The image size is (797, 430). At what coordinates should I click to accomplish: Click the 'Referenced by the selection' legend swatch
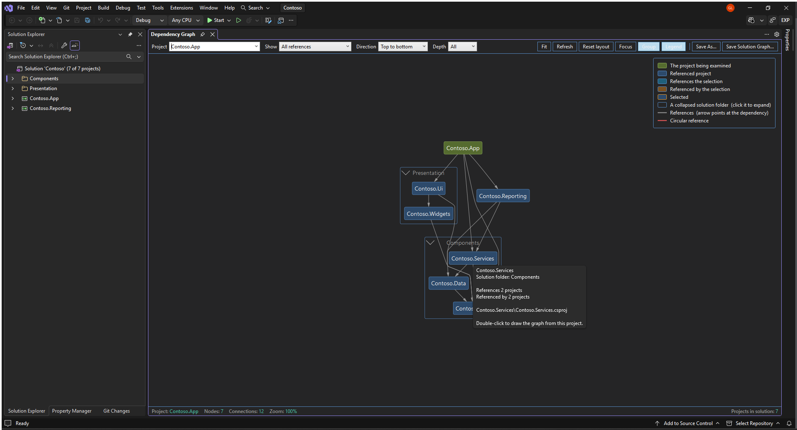[662, 89]
